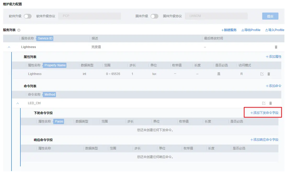The height and width of the screenshot is (175, 286).
Task: Delete the Lightness service with the trash icon
Action: 276,47
